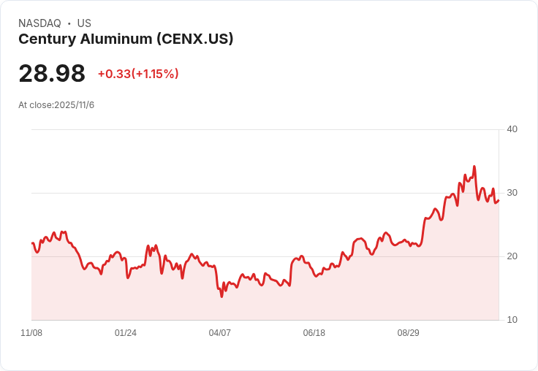
Task: Click the dot separator between NASDAQ and US
Action: click(69, 23)
